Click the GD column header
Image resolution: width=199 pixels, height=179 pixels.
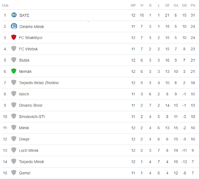click(x=184, y=5)
